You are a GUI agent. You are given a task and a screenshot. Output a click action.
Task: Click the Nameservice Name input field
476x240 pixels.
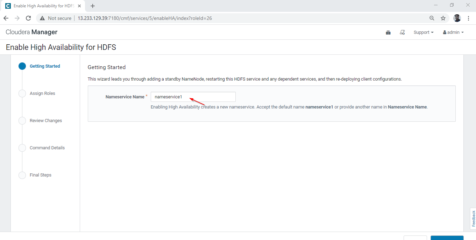click(x=193, y=97)
